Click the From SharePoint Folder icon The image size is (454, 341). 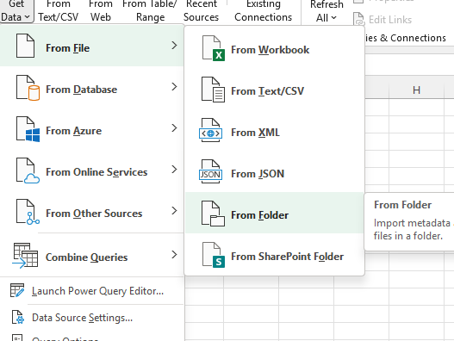(x=214, y=255)
